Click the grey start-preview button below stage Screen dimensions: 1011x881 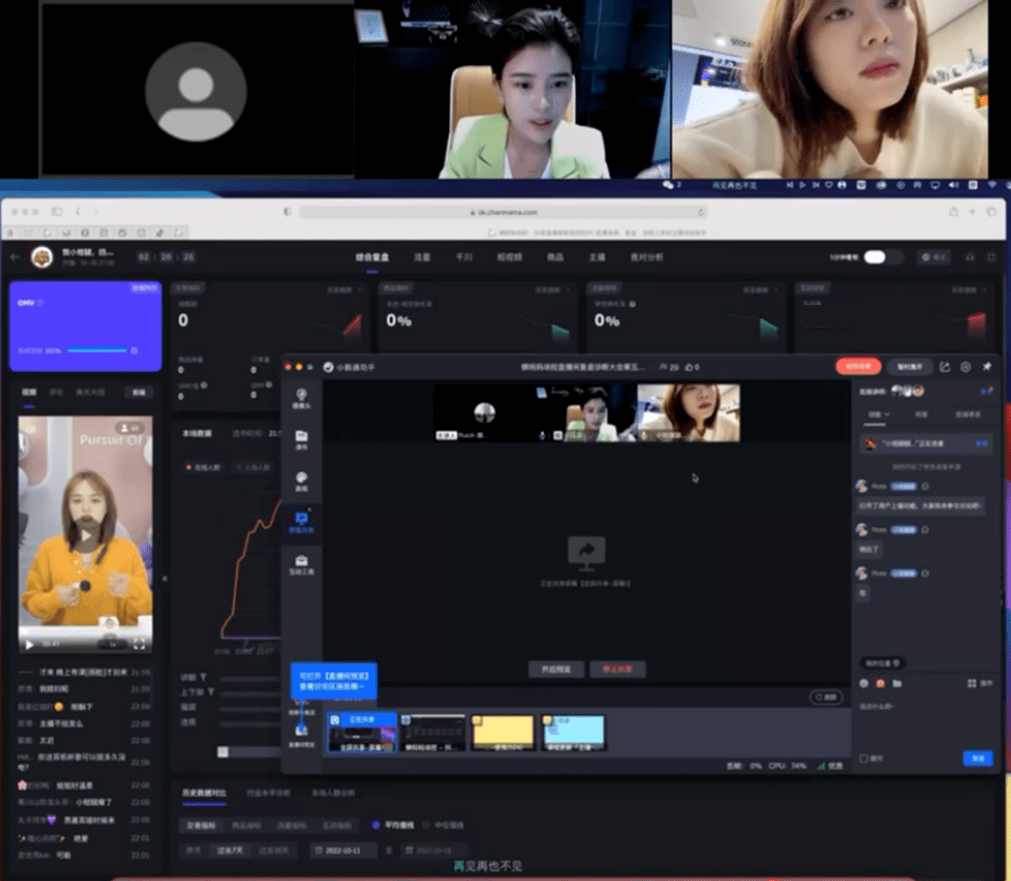(x=556, y=668)
